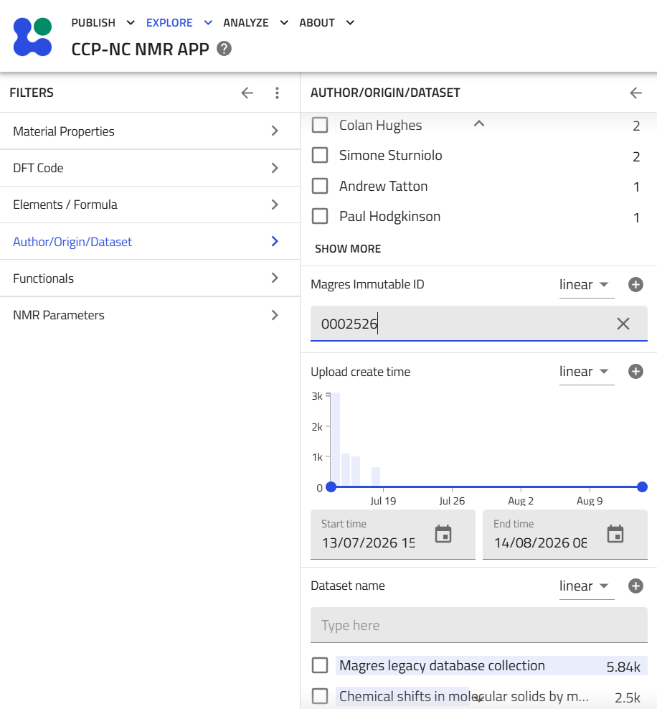Expand Functionals filter section
The height and width of the screenshot is (709, 657).
click(150, 278)
